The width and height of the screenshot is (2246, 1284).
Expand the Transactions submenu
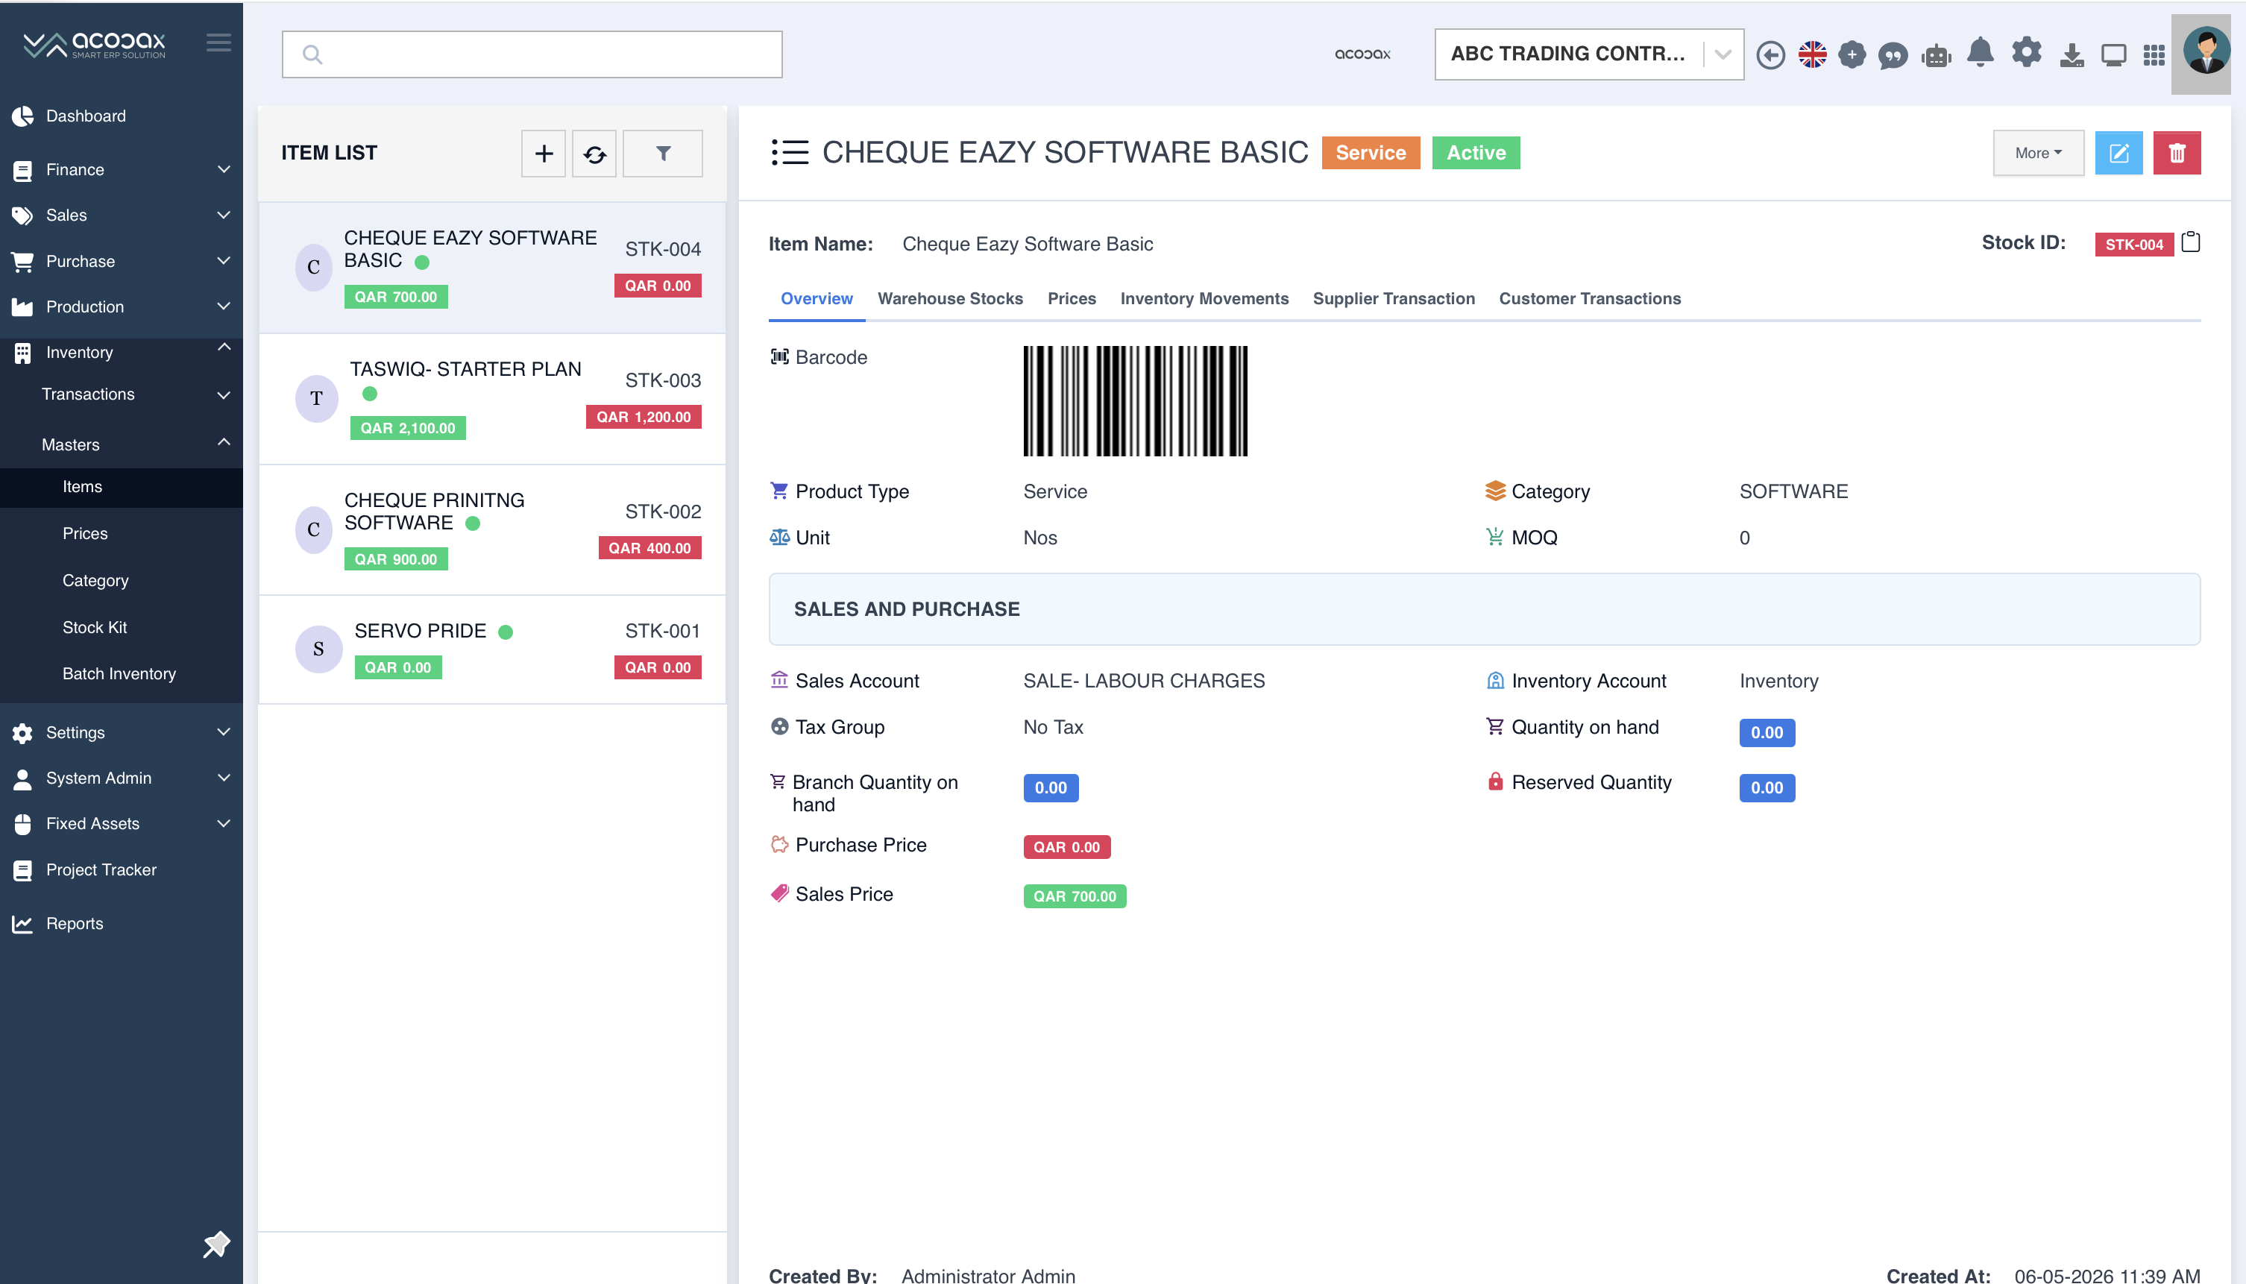pos(122,394)
